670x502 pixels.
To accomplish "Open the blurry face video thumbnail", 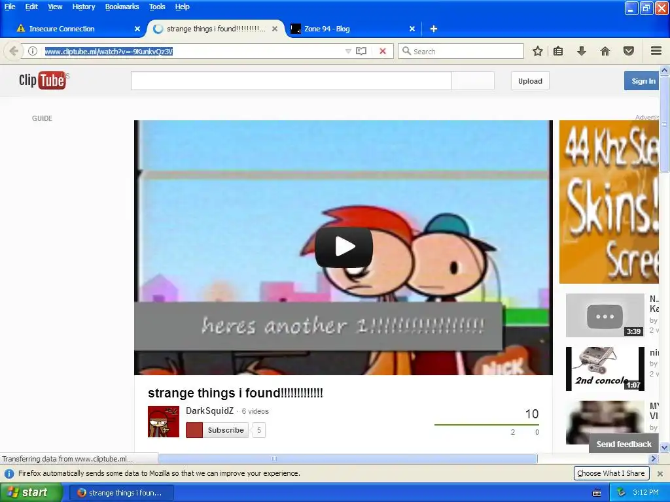I will [605, 423].
